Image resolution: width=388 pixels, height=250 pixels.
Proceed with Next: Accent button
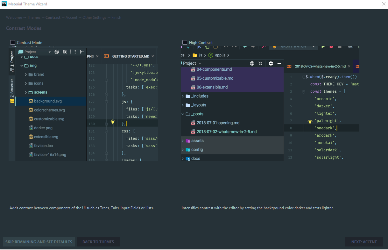click(364, 242)
